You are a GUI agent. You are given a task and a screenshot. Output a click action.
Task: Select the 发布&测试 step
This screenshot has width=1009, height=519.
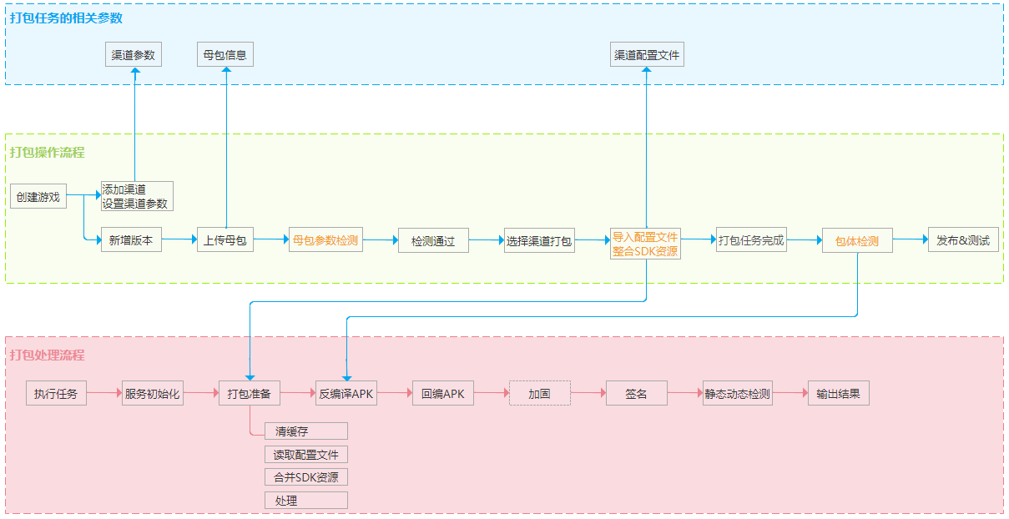962,240
